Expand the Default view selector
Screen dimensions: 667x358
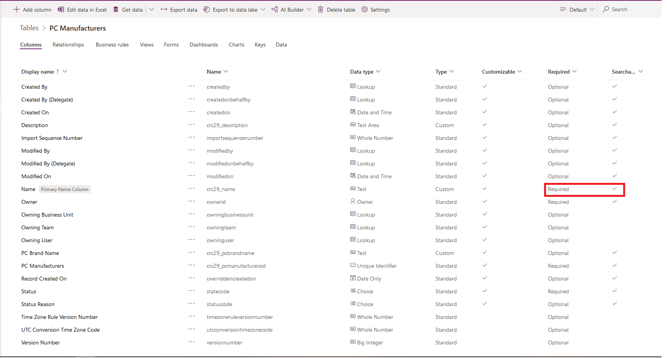click(577, 9)
